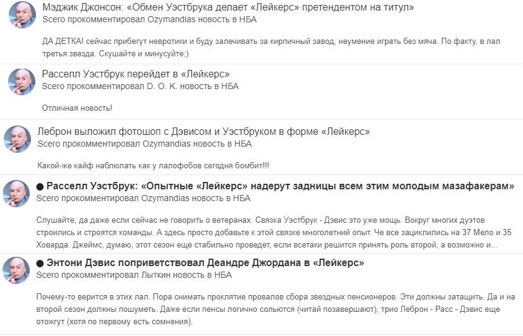This screenshot has width=523, height=336.
Task: Click Scero прокомментировал Ozymandias under Леброн headline
Action: coord(144,144)
